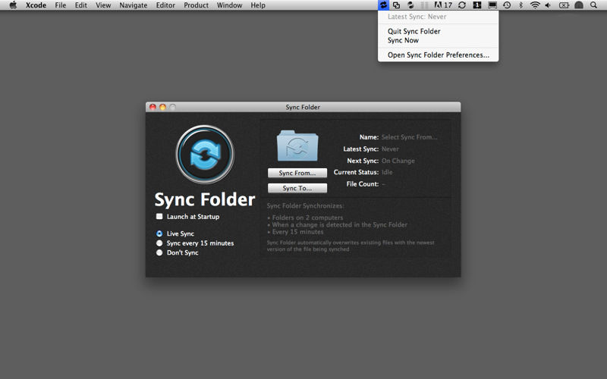The height and width of the screenshot is (379, 607).
Task: Open the Wi-Fi menu bar icon
Action: (535, 5)
